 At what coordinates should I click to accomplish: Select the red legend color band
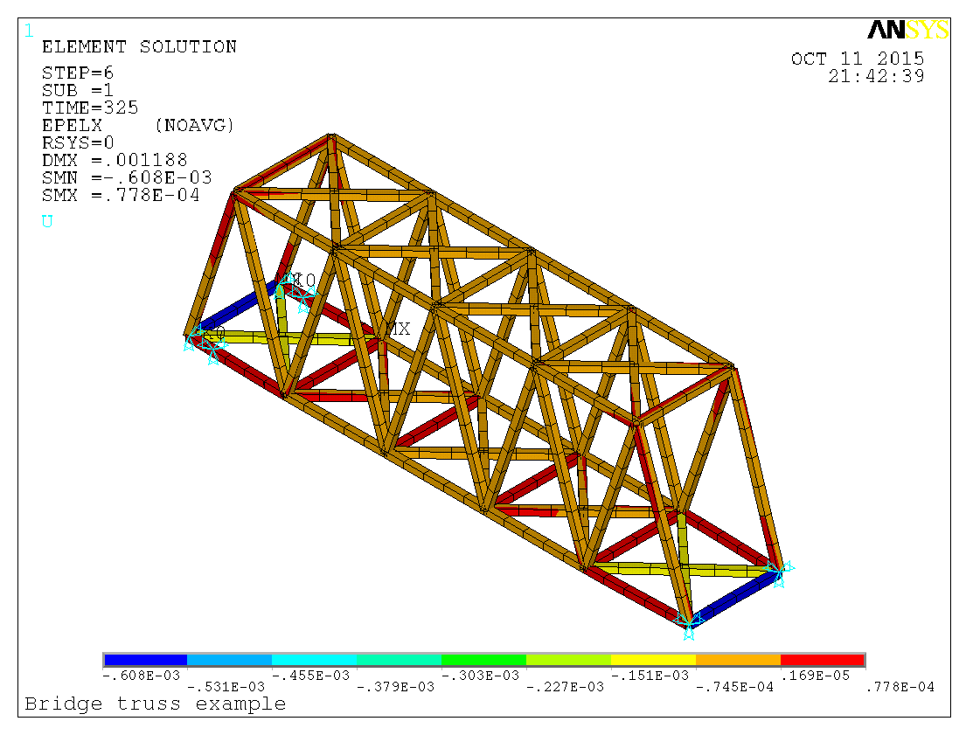[822, 660]
